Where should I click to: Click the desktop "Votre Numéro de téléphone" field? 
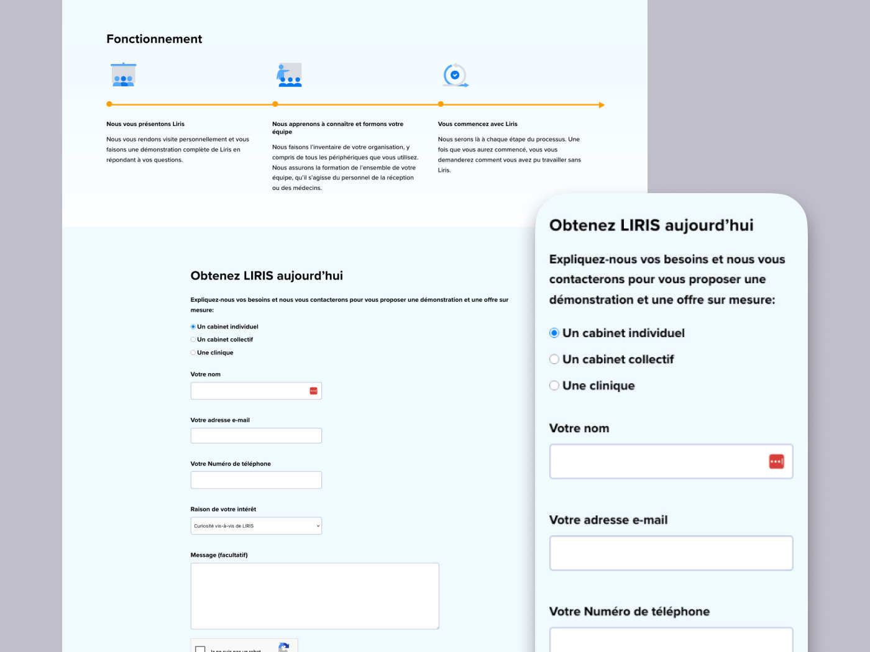(x=256, y=480)
